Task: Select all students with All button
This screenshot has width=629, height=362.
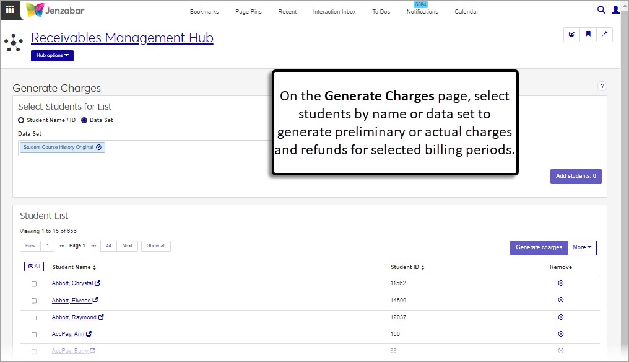Action: click(34, 267)
